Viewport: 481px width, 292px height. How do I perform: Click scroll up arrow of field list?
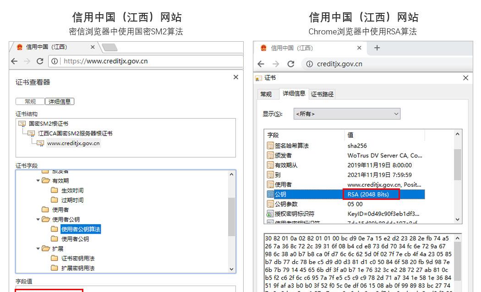pos(457,134)
